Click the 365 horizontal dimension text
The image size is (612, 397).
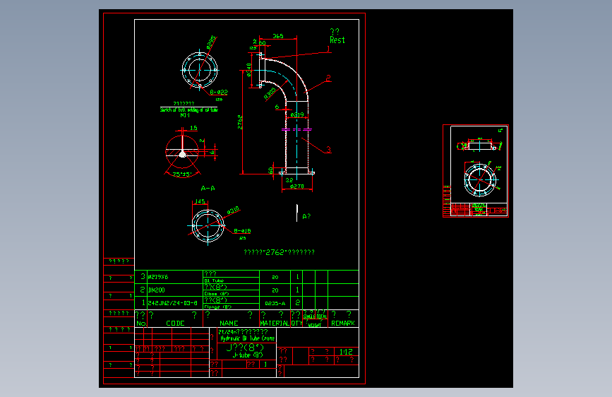click(x=278, y=36)
